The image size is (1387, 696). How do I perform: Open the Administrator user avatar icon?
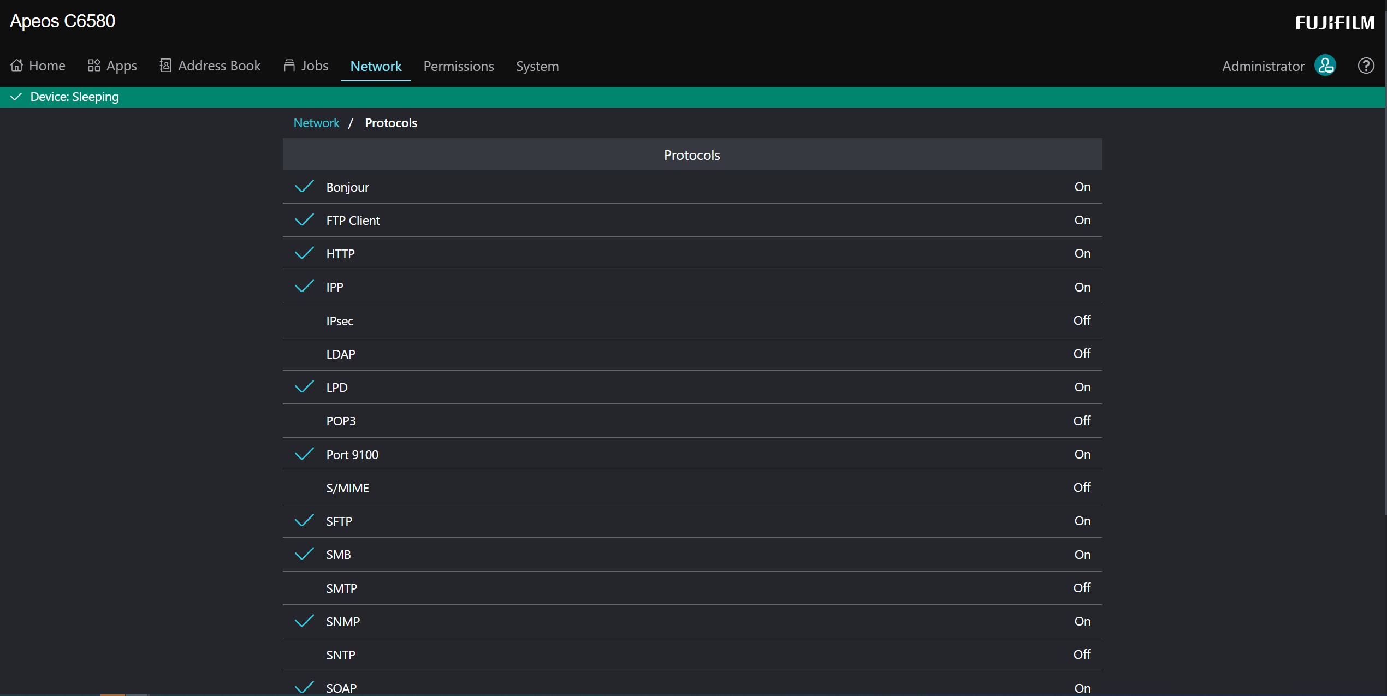coord(1325,66)
